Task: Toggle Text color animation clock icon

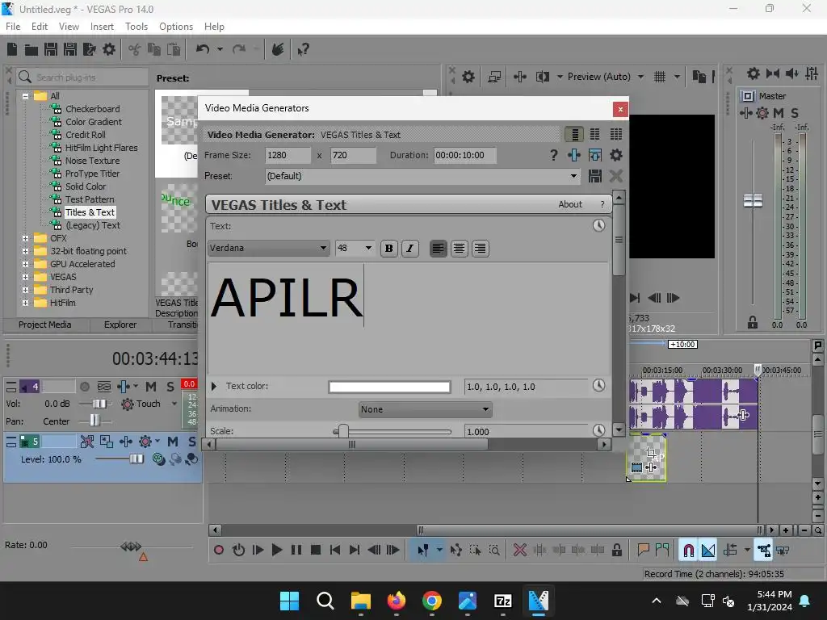Action: point(598,385)
